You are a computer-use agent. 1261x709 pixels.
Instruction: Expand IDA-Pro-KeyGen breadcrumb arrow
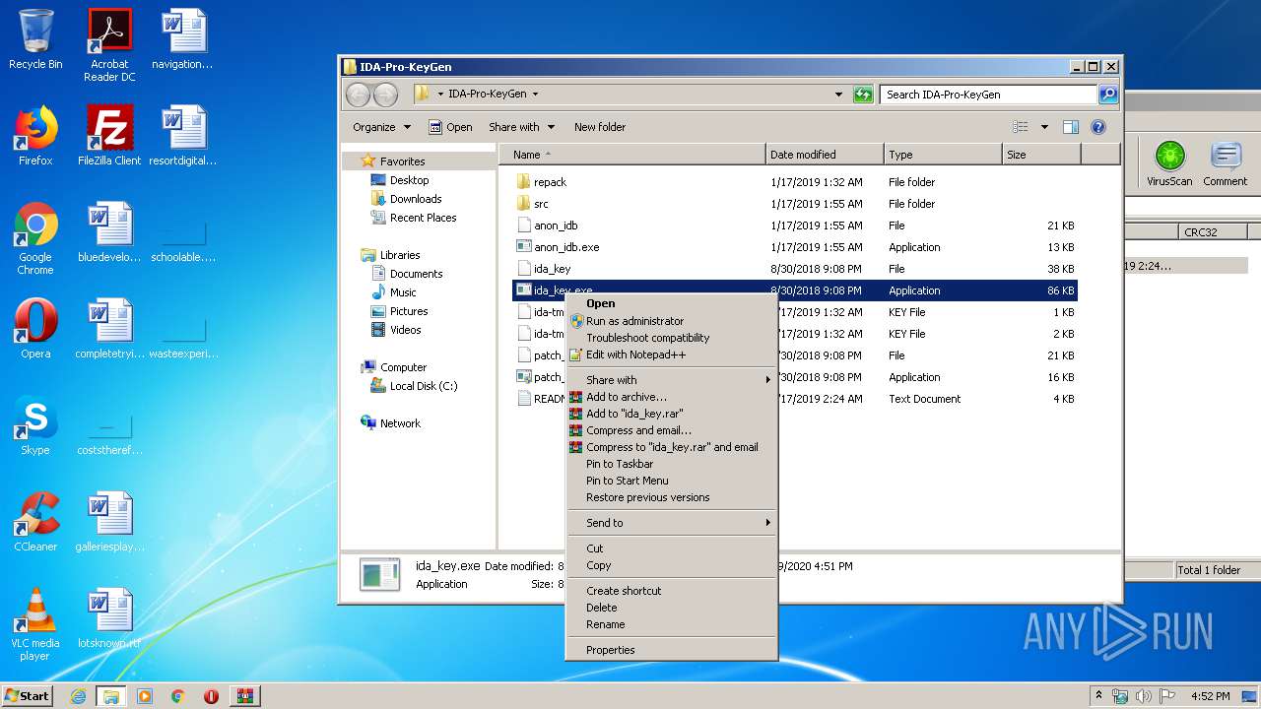535,95
